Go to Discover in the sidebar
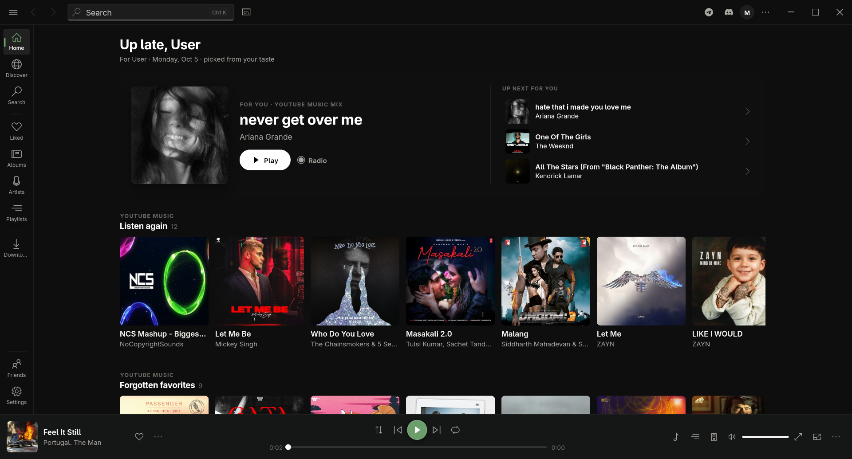Screen dimensions: 852x459 coord(16,69)
